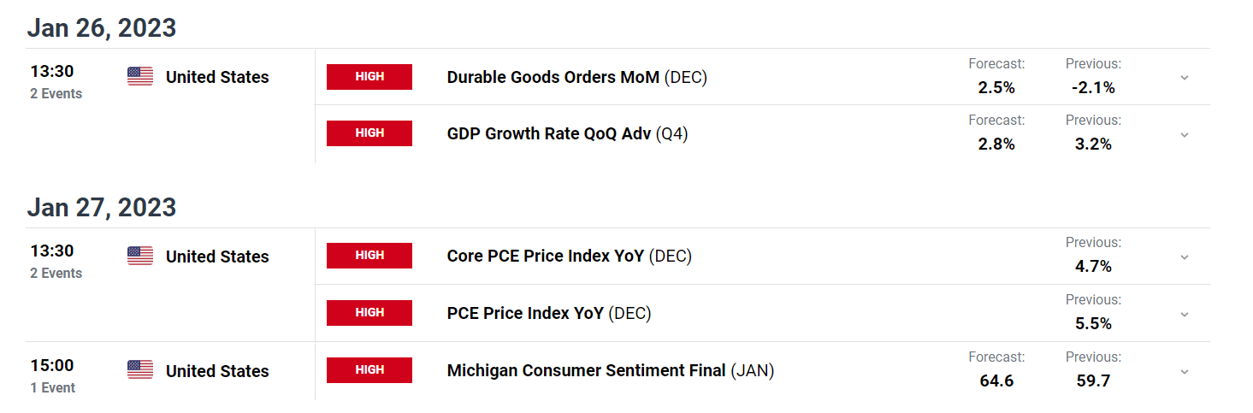Image resolution: width=1253 pixels, height=413 pixels.
Task: Expand PCE Price Index YoY row chevron
Action: click(x=1185, y=315)
